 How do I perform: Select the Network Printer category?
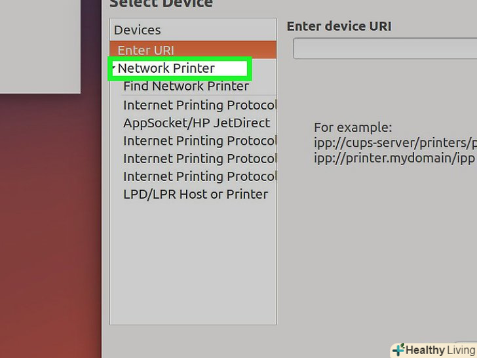point(166,68)
